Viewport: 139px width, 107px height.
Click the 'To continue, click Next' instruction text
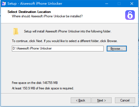pyautogui.click(x=65, y=41)
